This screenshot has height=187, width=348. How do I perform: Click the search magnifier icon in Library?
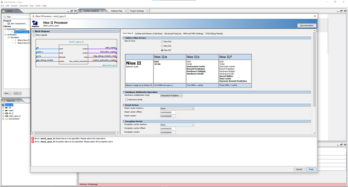[x=5, y=17]
